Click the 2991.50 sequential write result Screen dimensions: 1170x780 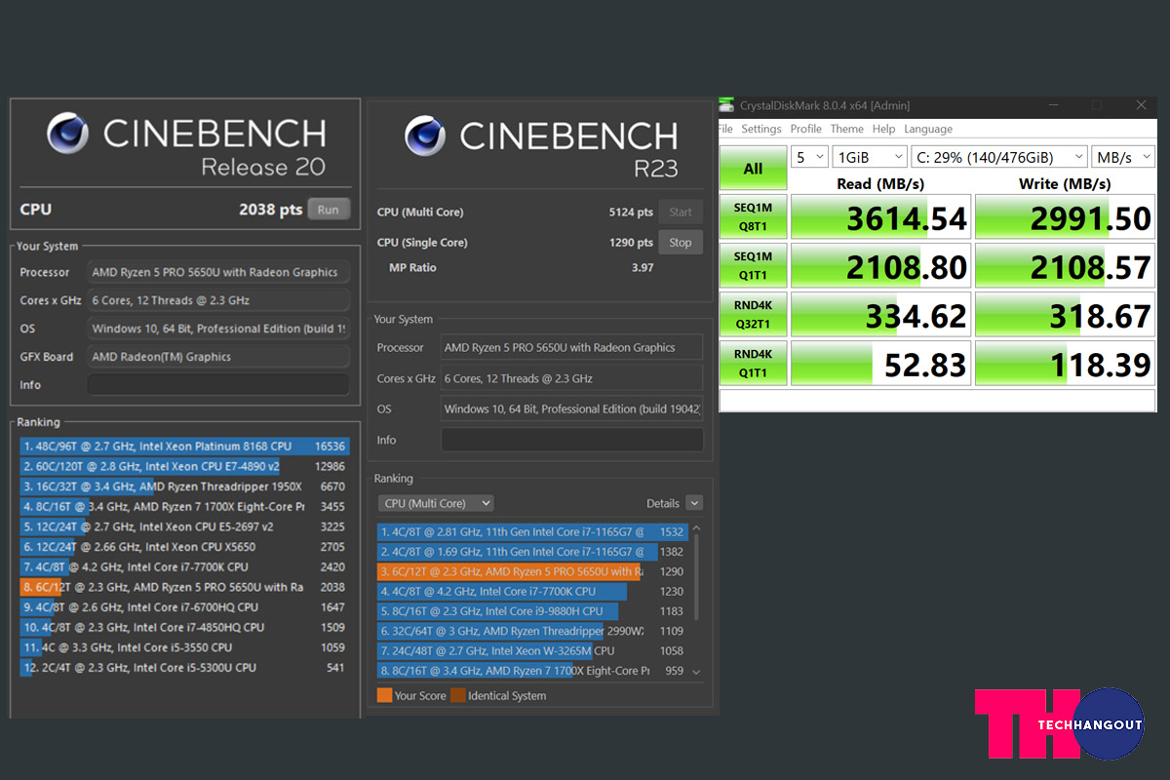coord(1065,217)
